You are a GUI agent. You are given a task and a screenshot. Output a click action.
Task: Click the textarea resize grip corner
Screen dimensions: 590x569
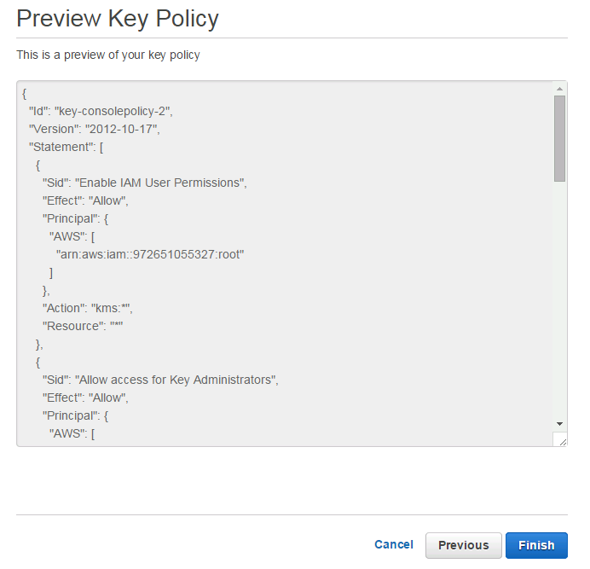562,442
